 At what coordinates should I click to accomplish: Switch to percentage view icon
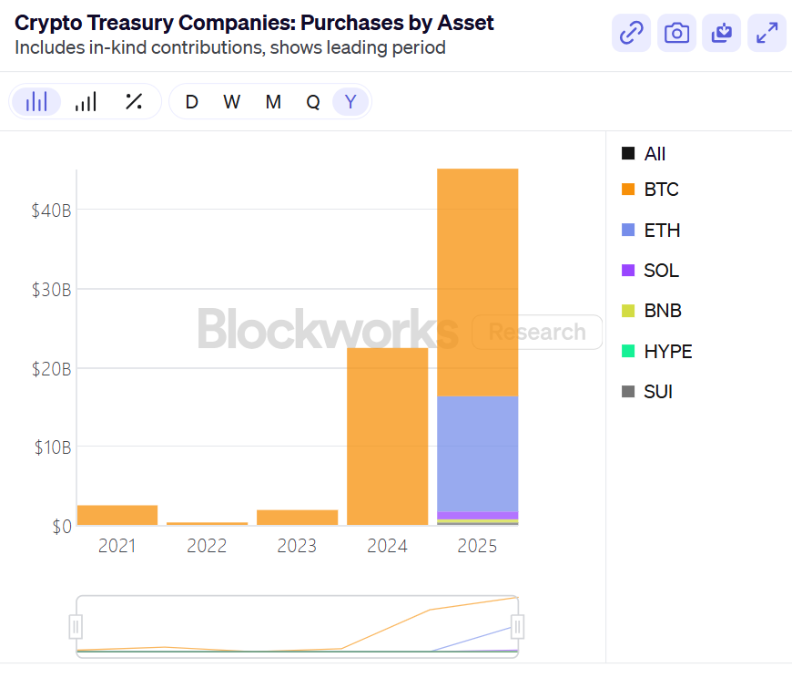click(x=134, y=102)
